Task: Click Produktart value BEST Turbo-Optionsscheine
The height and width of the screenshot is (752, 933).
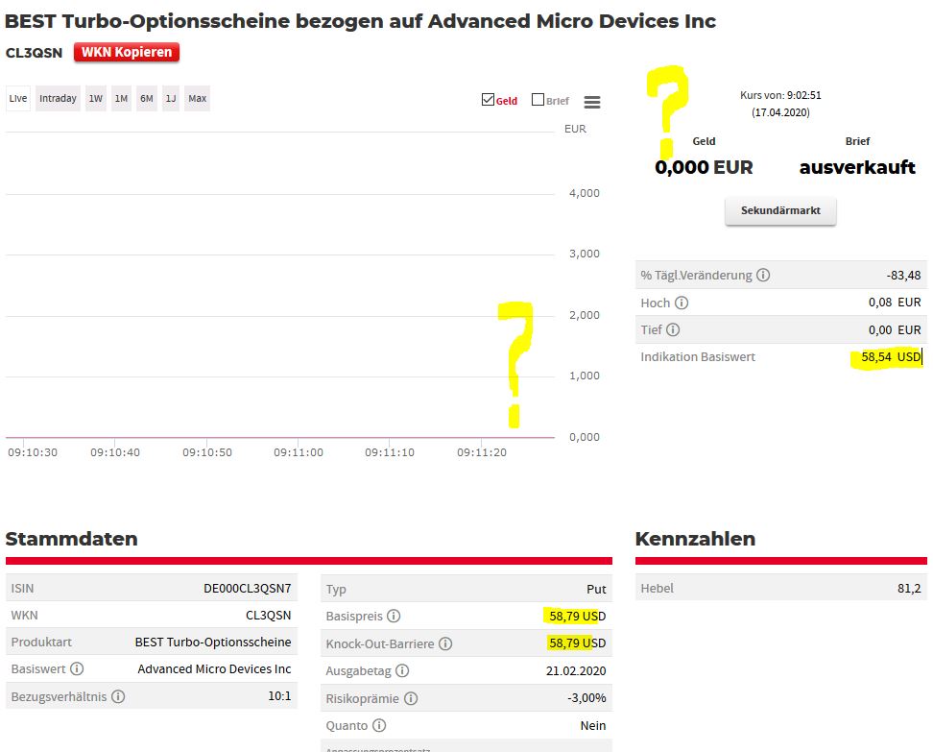Action: coord(213,642)
